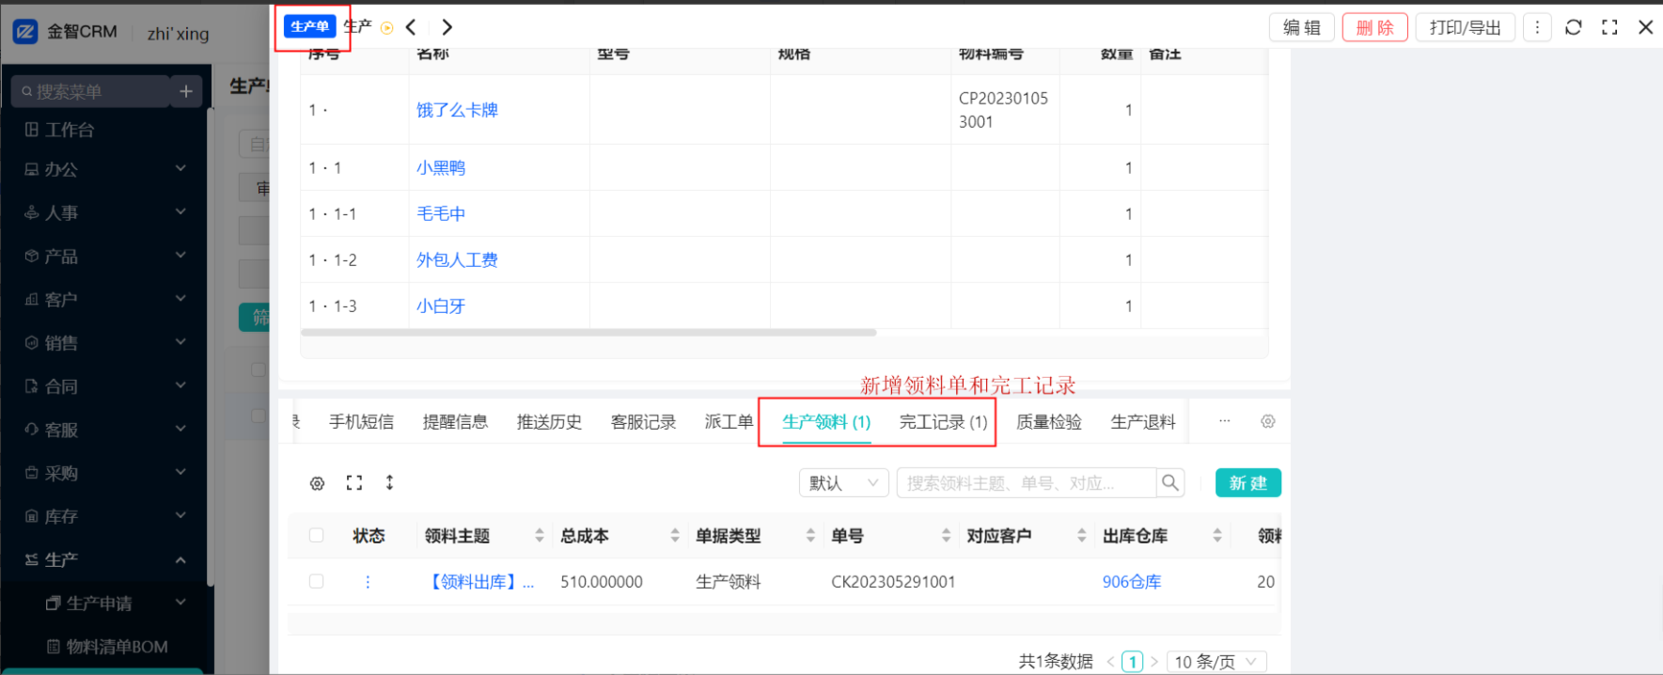Switch to the 推送历史 tab
Screen dimensions: 1663x675
point(549,422)
